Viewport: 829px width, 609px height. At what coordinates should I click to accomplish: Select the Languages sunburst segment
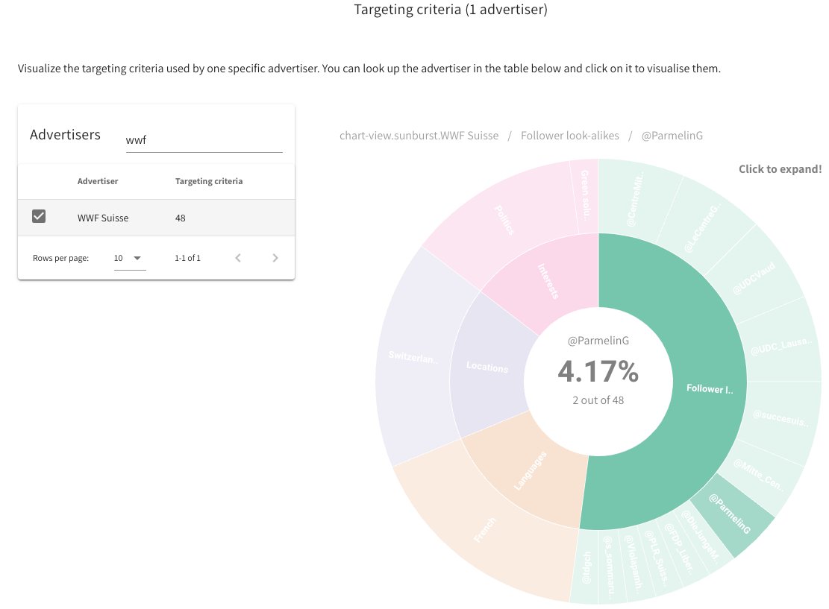coord(530,471)
